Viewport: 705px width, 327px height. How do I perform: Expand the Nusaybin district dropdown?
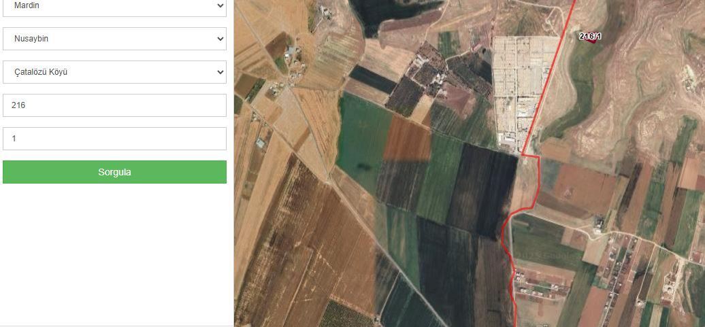click(114, 39)
